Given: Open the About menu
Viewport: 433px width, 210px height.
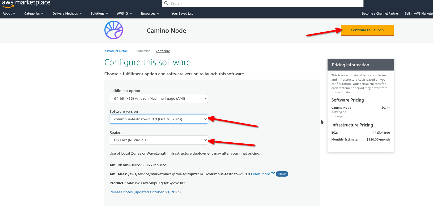Looking at the screenshot, I should (9, 14).
